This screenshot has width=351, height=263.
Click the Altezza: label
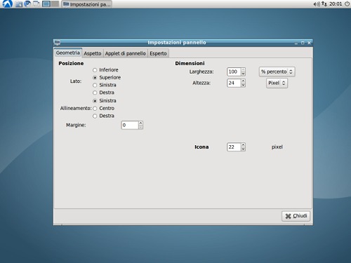coord(201,83)
